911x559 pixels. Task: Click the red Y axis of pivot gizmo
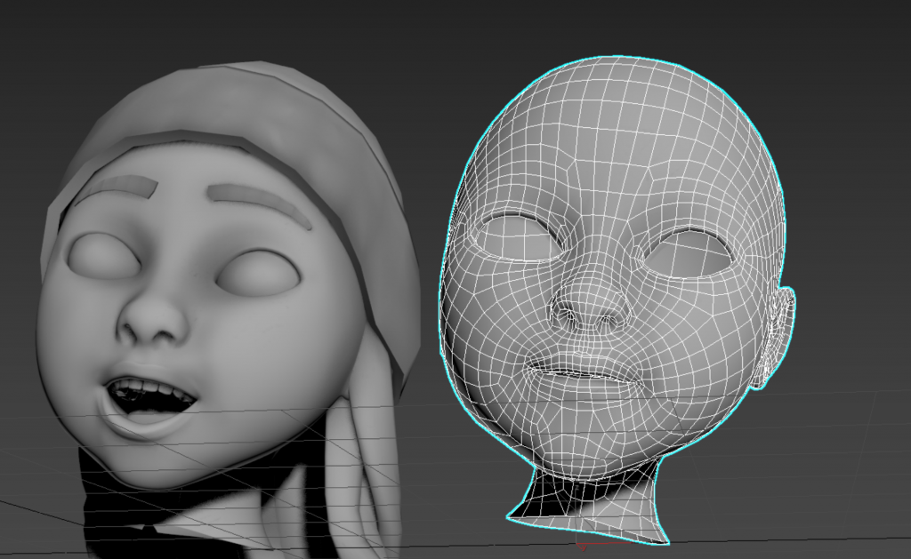pos(581,545)
